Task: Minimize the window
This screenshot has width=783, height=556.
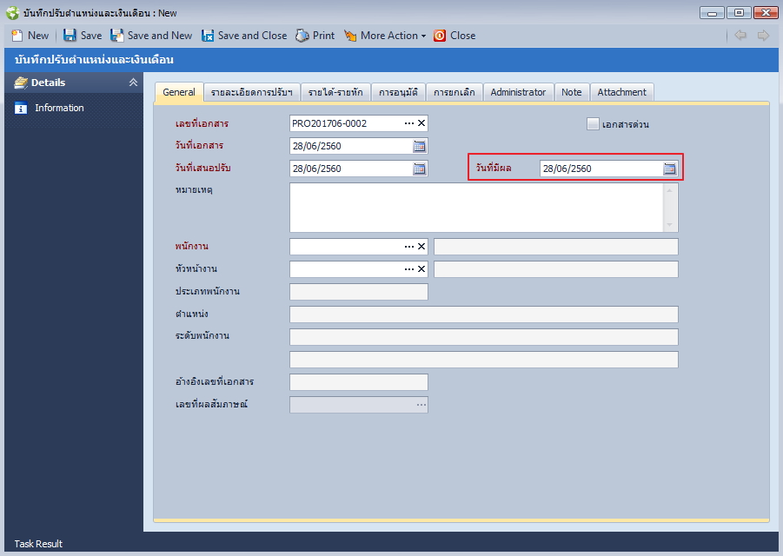Action: [x=712, y=12]
